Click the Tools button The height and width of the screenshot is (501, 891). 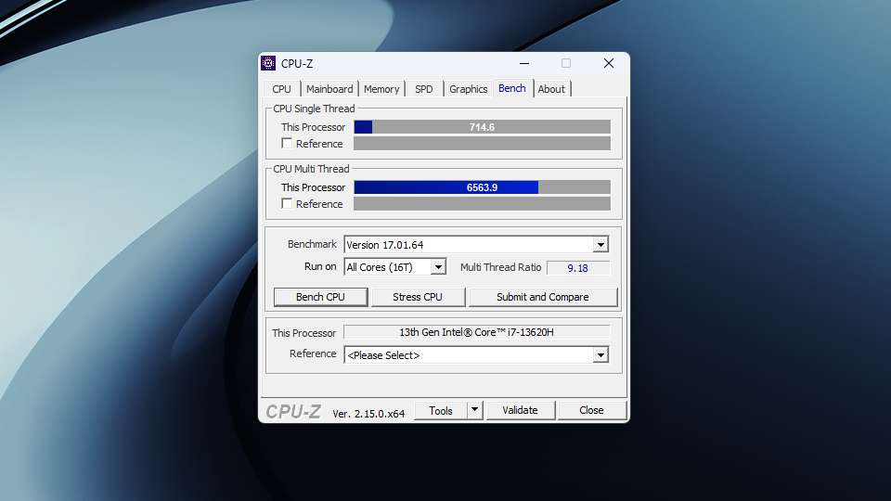click(x=441, y=411)
